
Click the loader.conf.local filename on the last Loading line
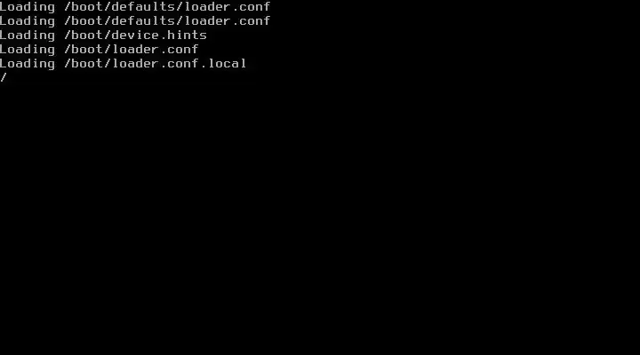point(180,64)
